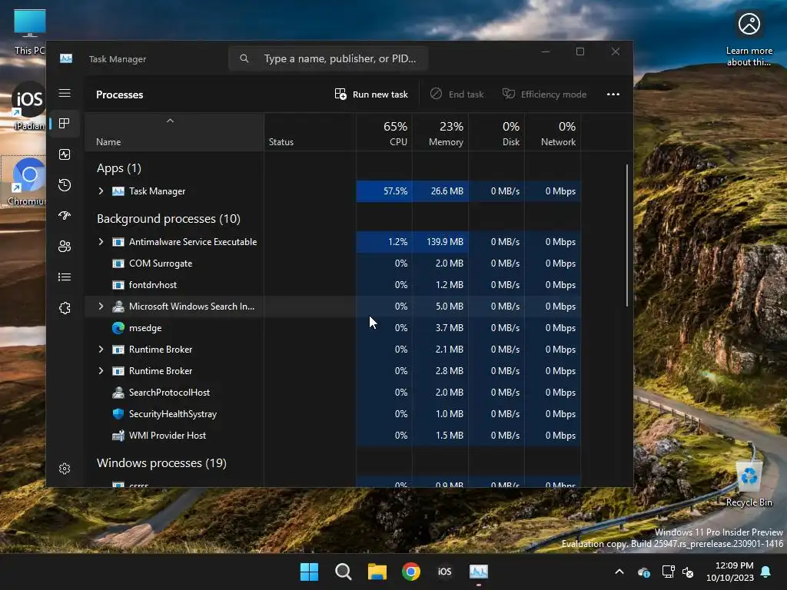Open the Task Manager hamburger navigation menu
Screen dimensions: 787x590
tap(65, 93)
